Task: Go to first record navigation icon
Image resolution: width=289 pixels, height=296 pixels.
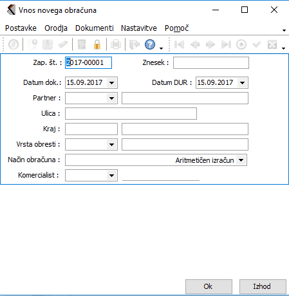Action: tap(179, 44)
